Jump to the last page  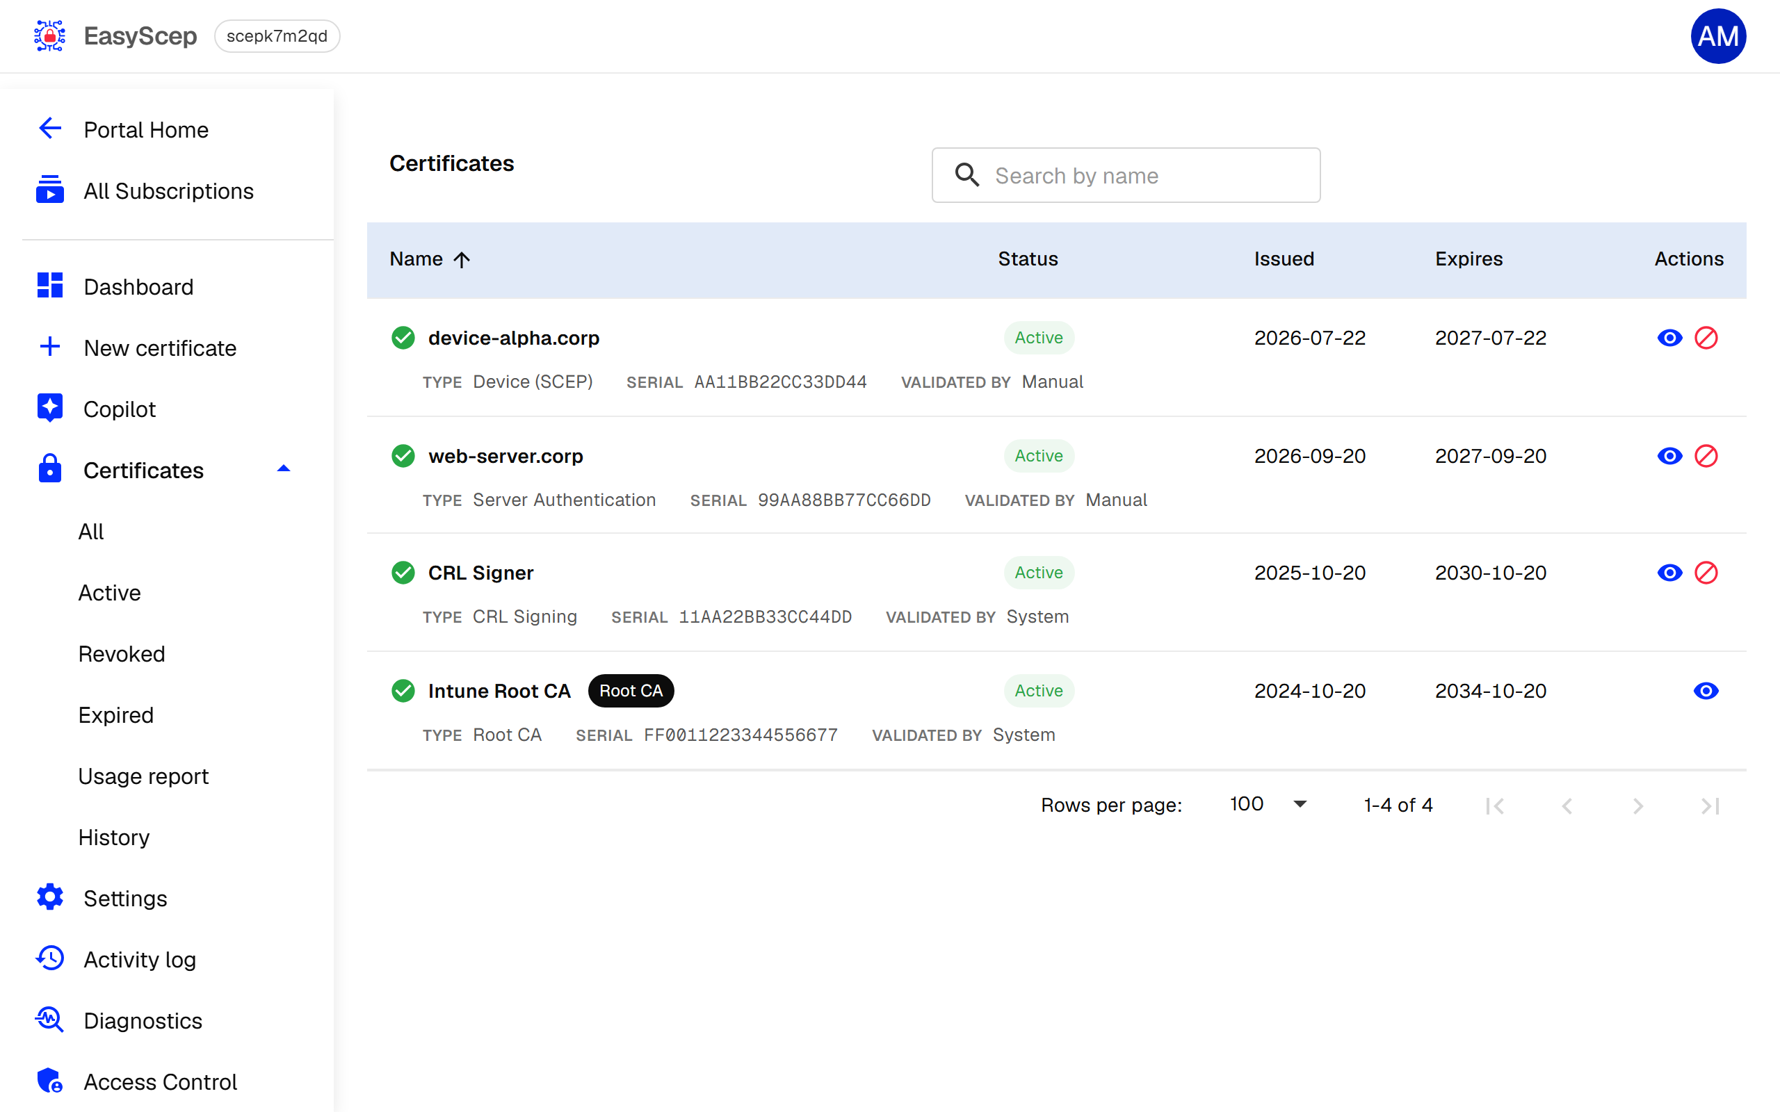pos(1710,806)
